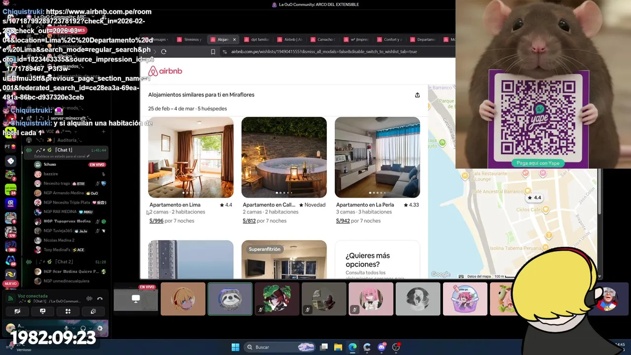Select user 'Necesito trago' in voice list
This screenshot has width=631, height=355.
70,183
